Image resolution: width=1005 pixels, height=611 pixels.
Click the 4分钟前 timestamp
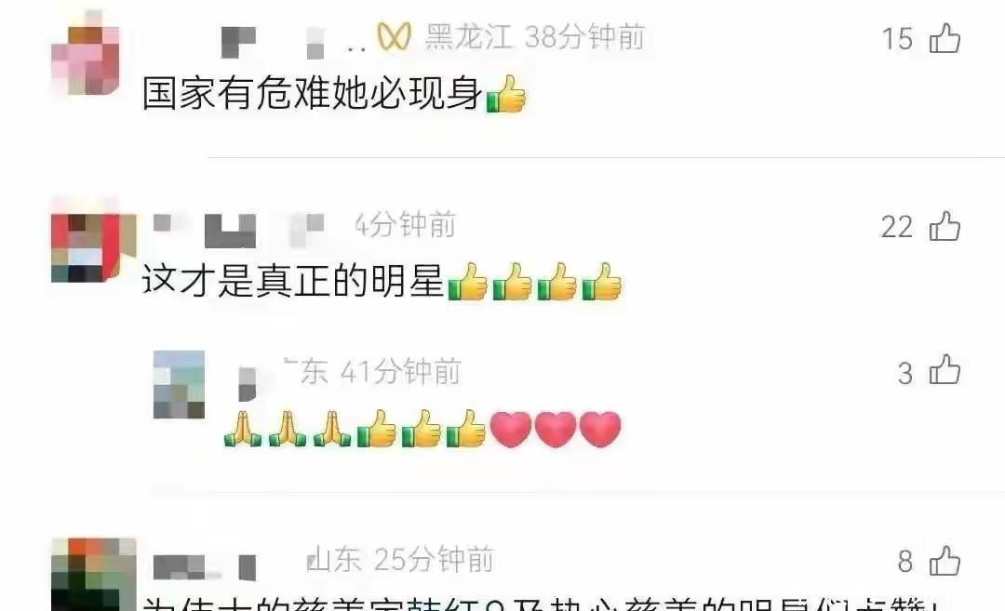[x=405, y=225]
